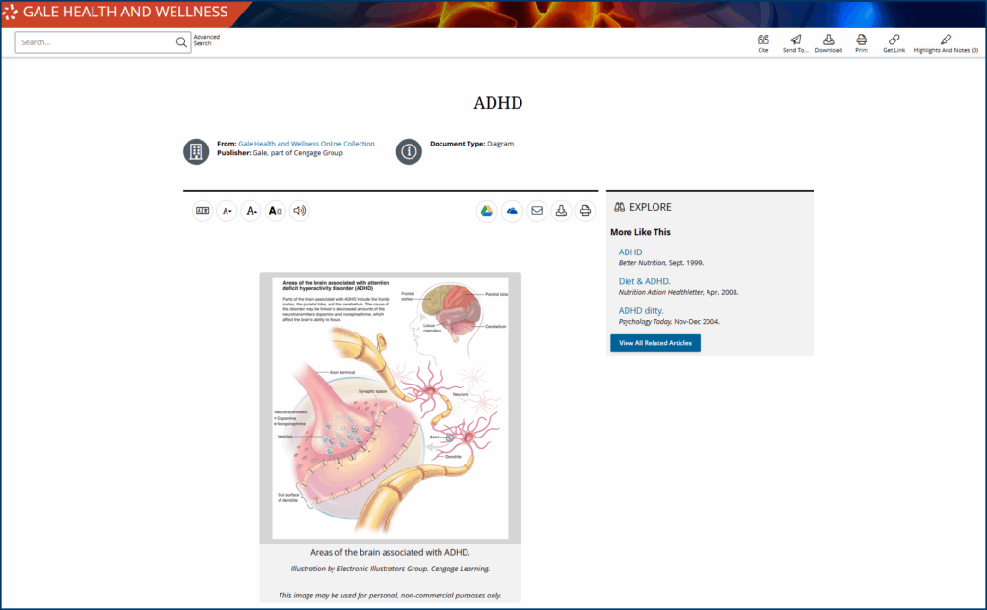Click Download in the top toolbar
This screenshot has height=610, width=987.
tap(828, 40)
